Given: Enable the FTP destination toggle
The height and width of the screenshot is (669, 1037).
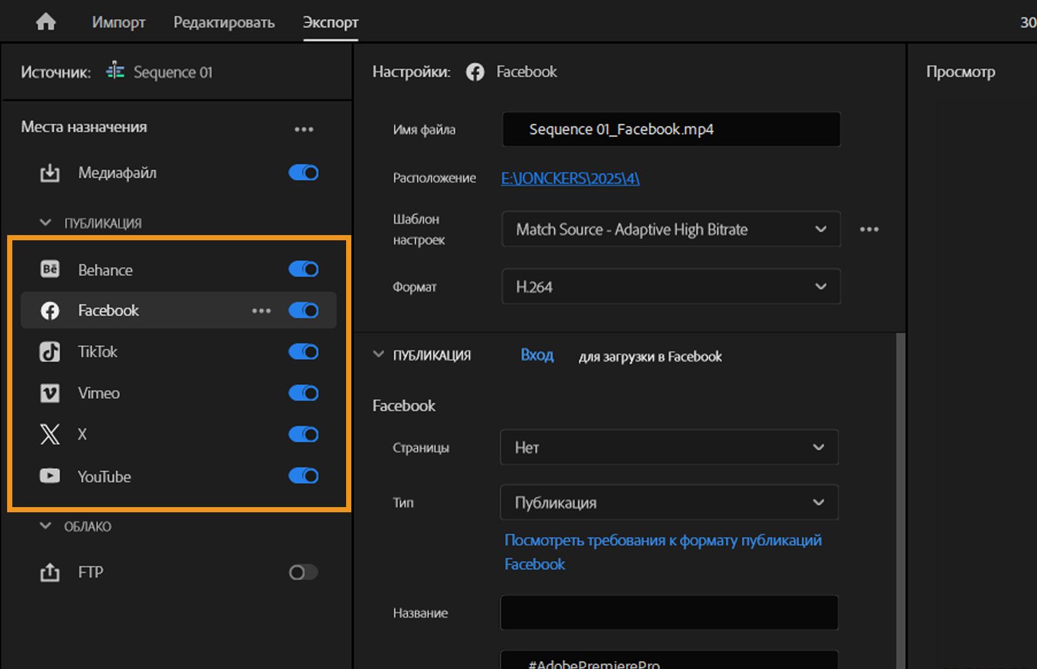Looking at the screenshot, I should [x=302, y=572].
